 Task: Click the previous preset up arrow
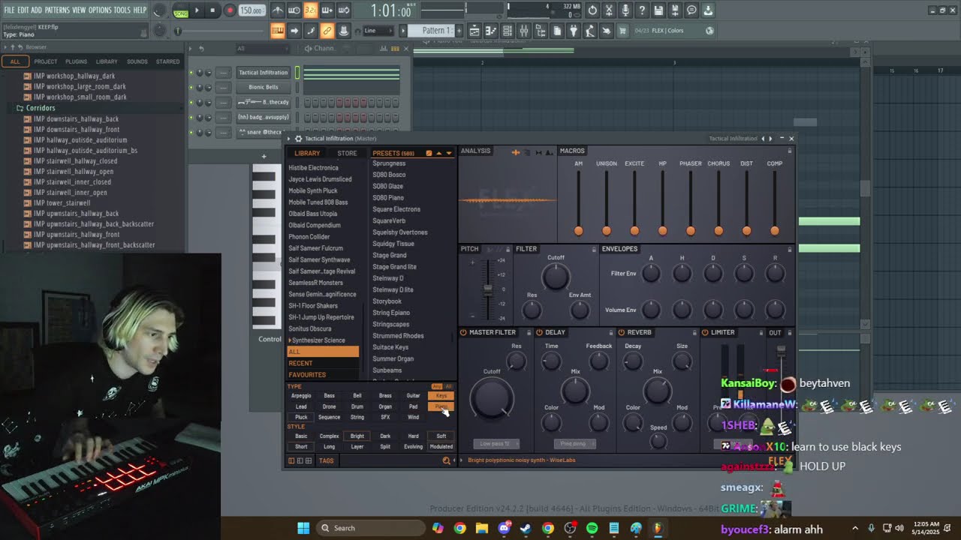click(x=439, y=153)
